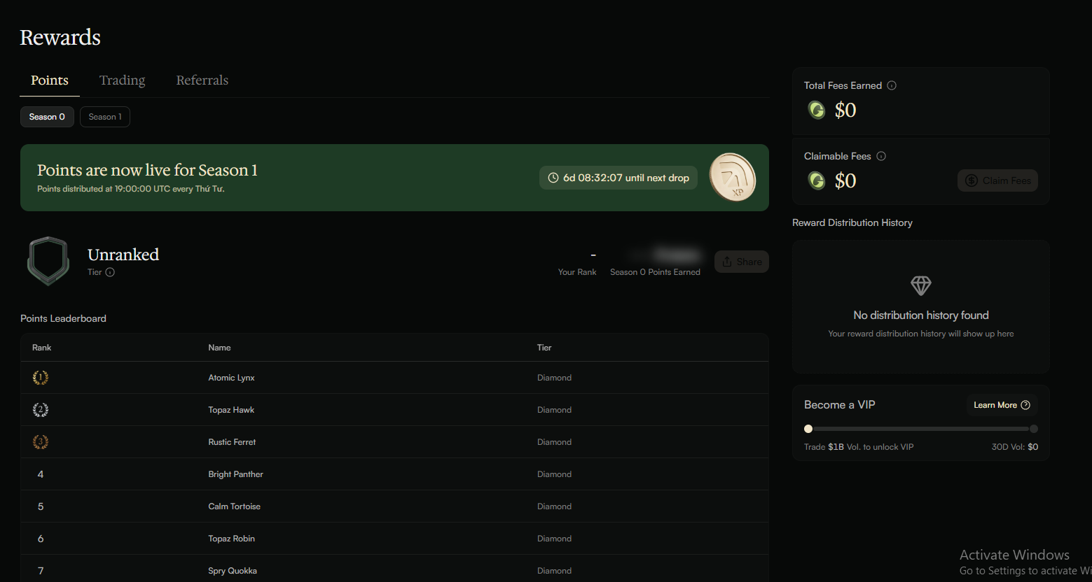Click the rank 2 laurel medal icon
The height and width of the screenshot is (582, 1092).
(41, 410)
